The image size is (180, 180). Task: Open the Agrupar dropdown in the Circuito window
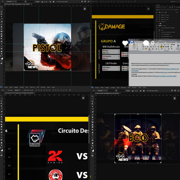tap(17, 90)
